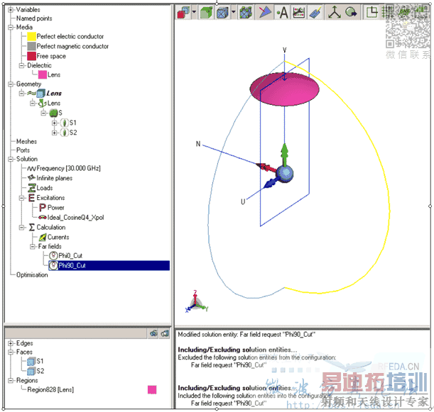Collapse the Dielectric tree node
The height and width of the screenshot is (412, 434).
point(21,65)
